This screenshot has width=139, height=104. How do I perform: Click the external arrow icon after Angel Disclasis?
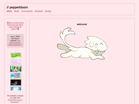[x=21, y=45]
